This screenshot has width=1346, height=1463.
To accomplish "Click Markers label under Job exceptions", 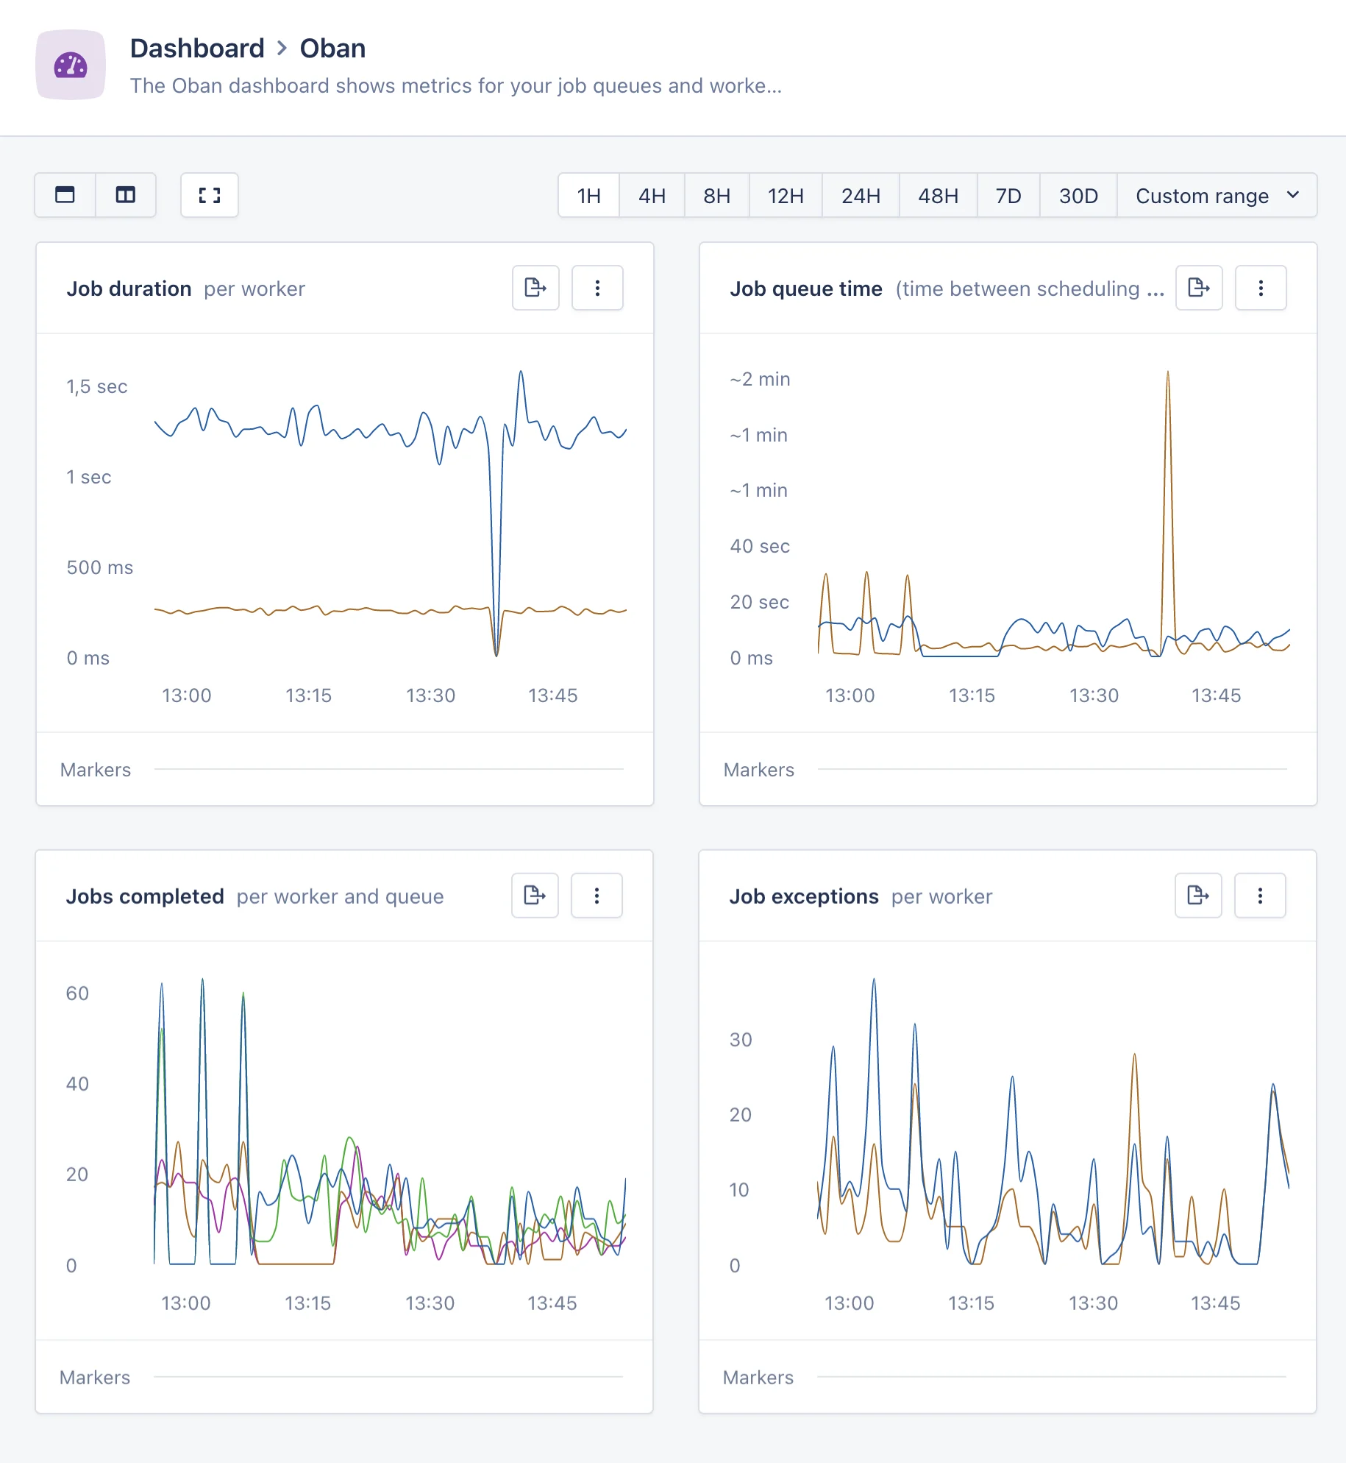I will pyautogui.click(x=758, y=1378).
